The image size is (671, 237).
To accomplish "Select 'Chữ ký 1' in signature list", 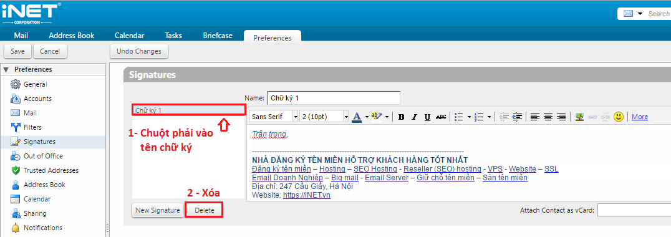I will point(188,110).
